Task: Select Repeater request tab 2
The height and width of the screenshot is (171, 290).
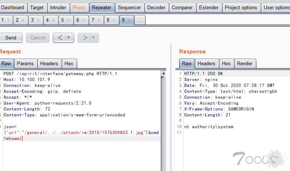Action: coord(17,20)
